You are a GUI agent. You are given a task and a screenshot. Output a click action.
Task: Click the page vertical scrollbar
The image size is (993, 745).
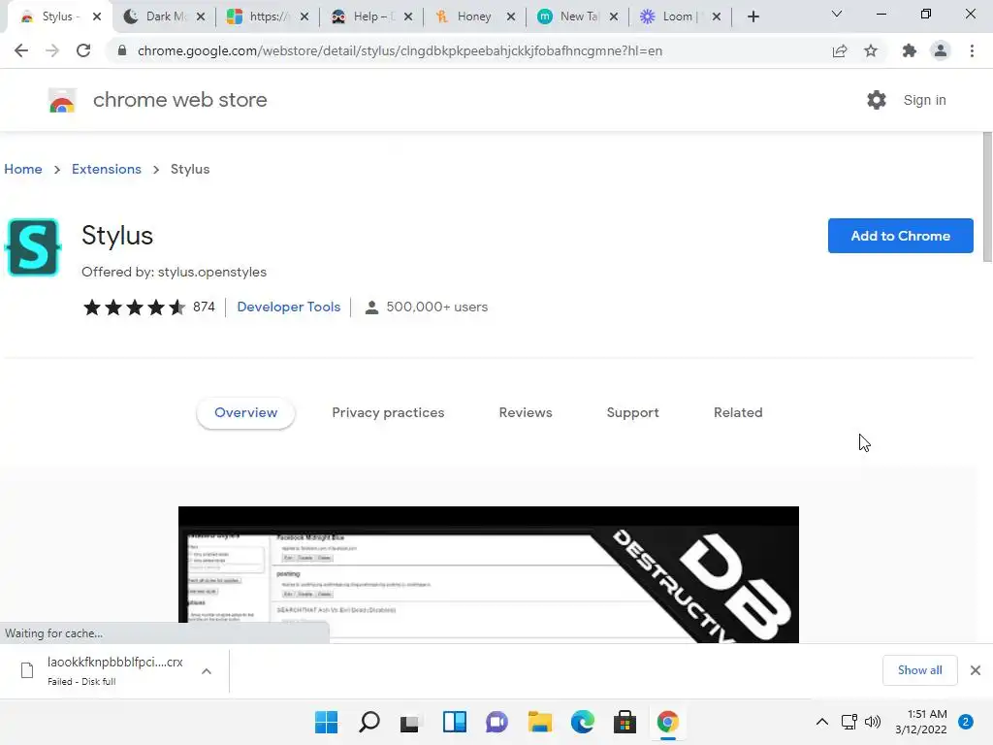[x=987, y=196]
